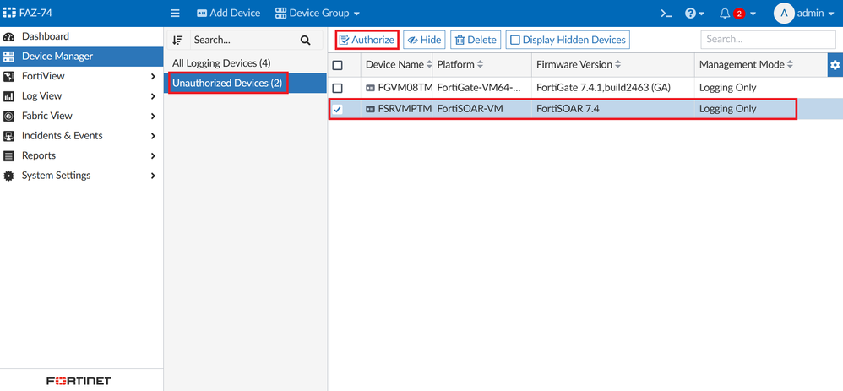Click the Log View chart icon
This screenshot has width=843, height=391.
click(8, 96)
